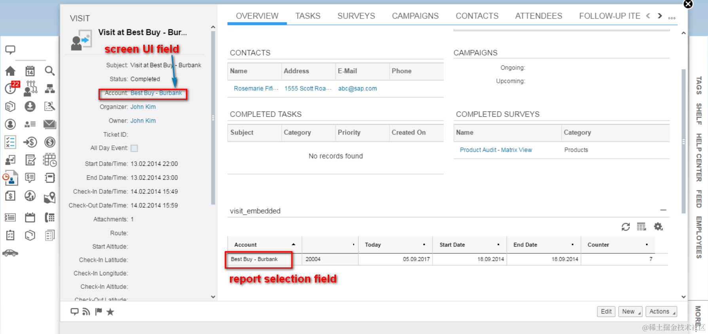Screen dimensions: 708x334
Task: Click the magnifier search icon in sidebar
Action: click(x=49, y=71)
